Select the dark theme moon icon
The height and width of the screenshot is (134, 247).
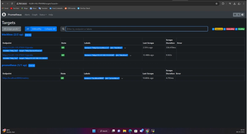coord(239,15)
